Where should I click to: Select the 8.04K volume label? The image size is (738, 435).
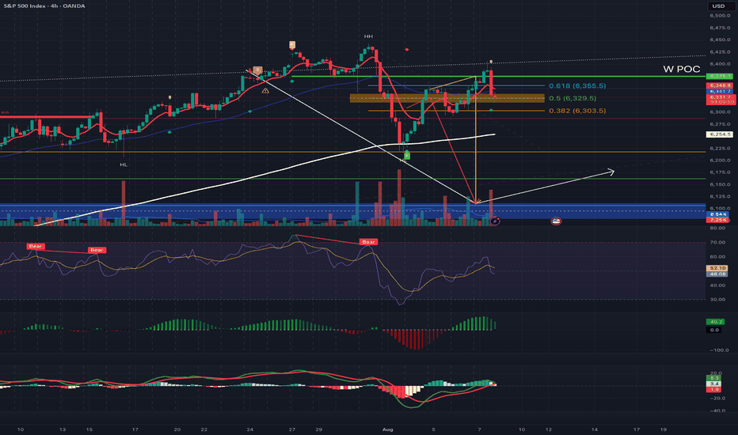coord(718,214)
